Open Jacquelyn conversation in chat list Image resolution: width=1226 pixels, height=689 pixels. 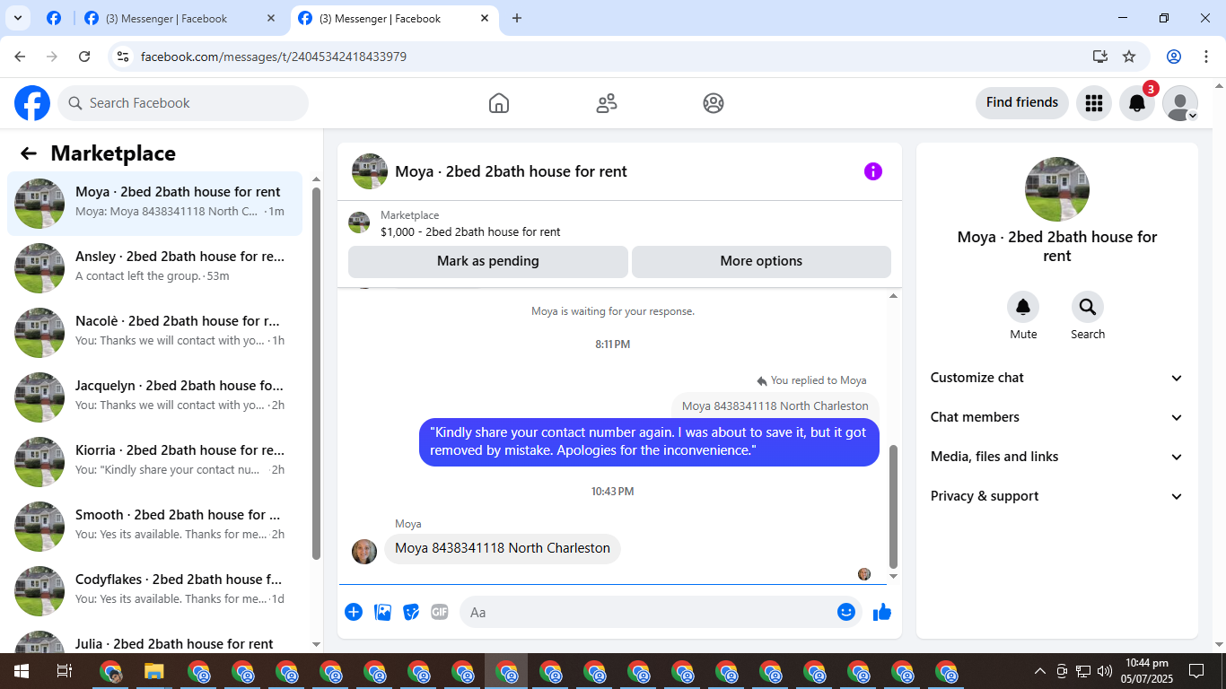pos(155,397)
